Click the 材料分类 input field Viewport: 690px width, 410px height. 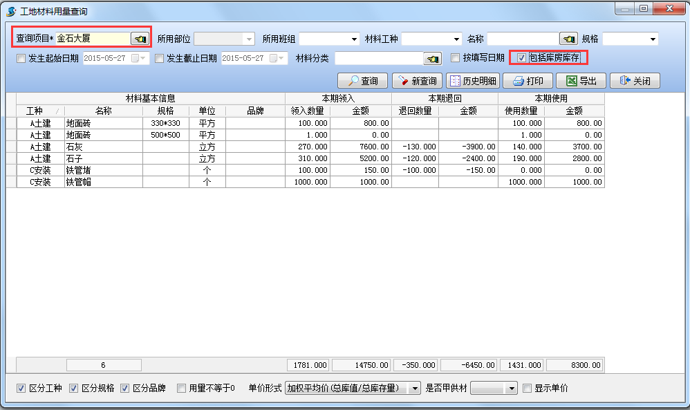(378, 58)
